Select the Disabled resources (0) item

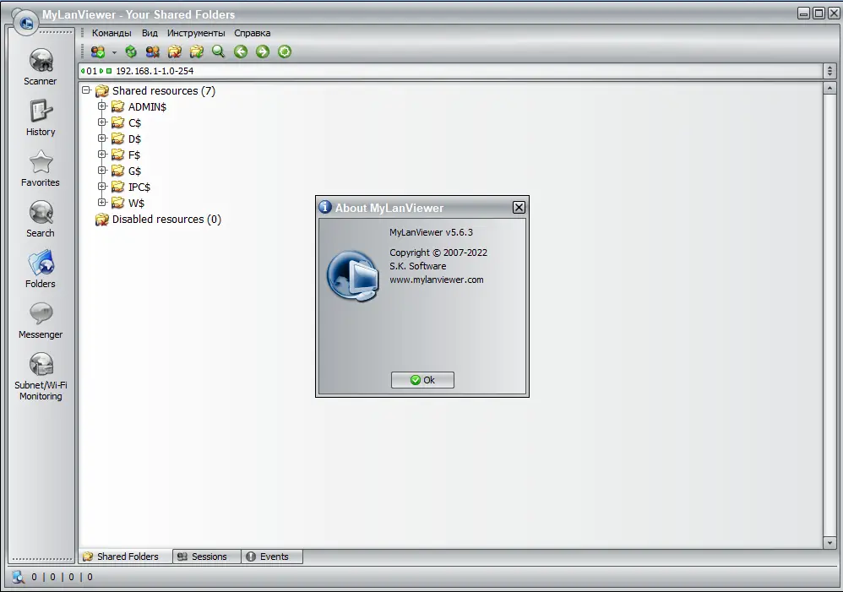(x=166, y=220)
